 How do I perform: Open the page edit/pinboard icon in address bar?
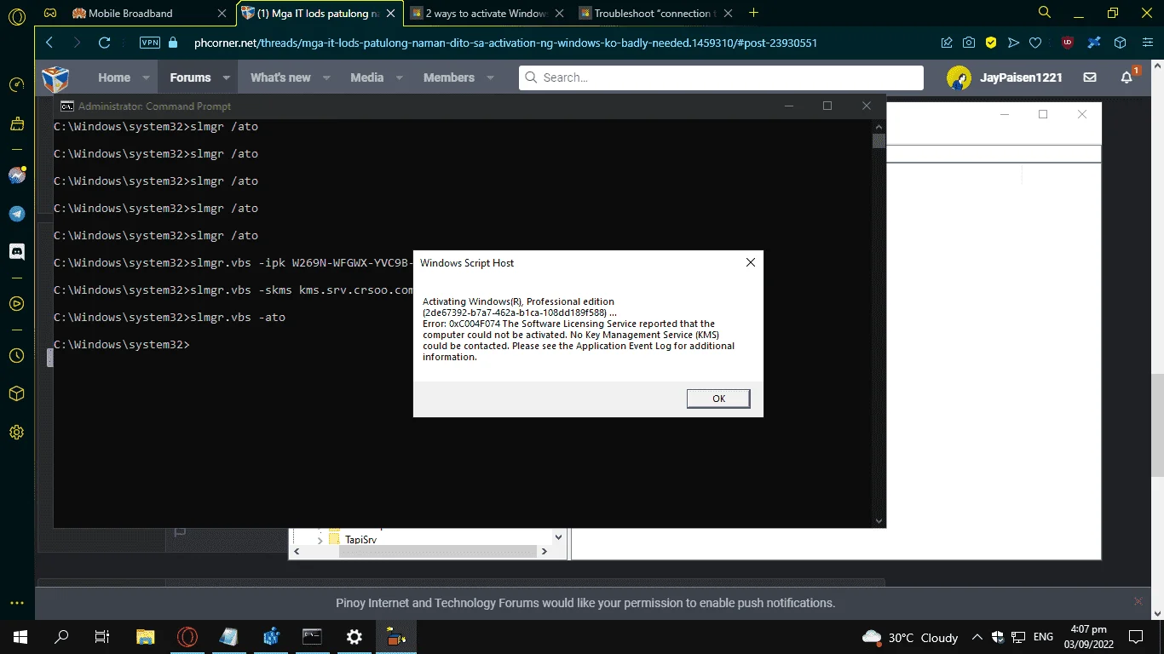947,43
